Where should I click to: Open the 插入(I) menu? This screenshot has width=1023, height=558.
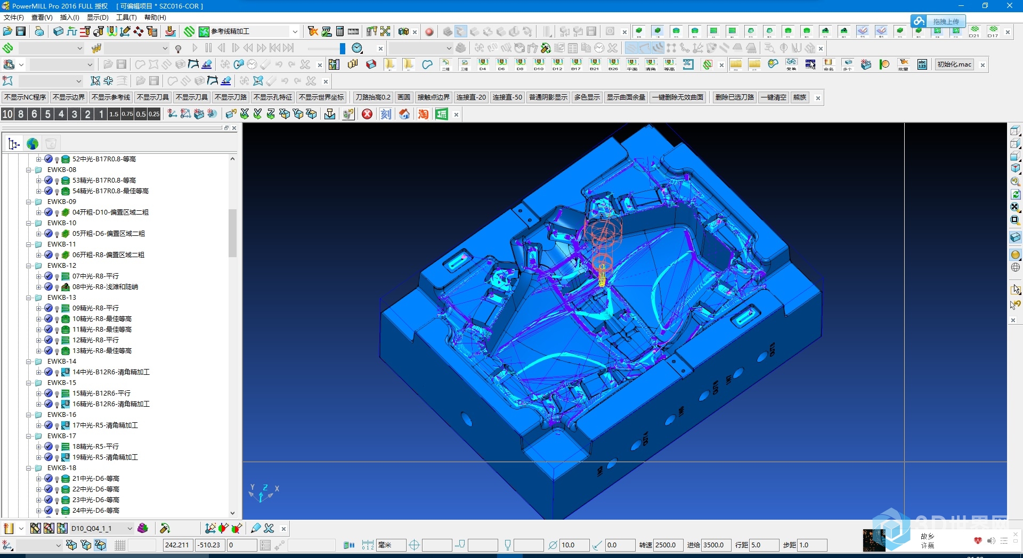pos(70,17)
